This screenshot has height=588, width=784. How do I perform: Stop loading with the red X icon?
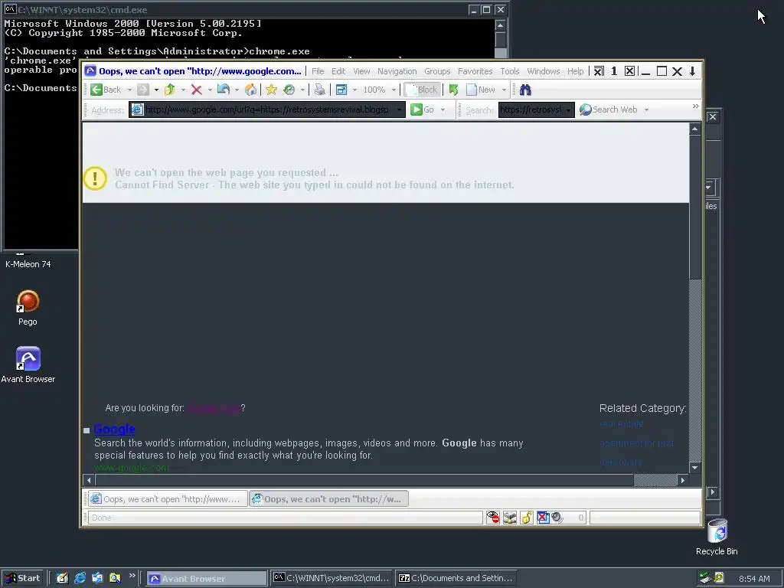coord(197,90)
